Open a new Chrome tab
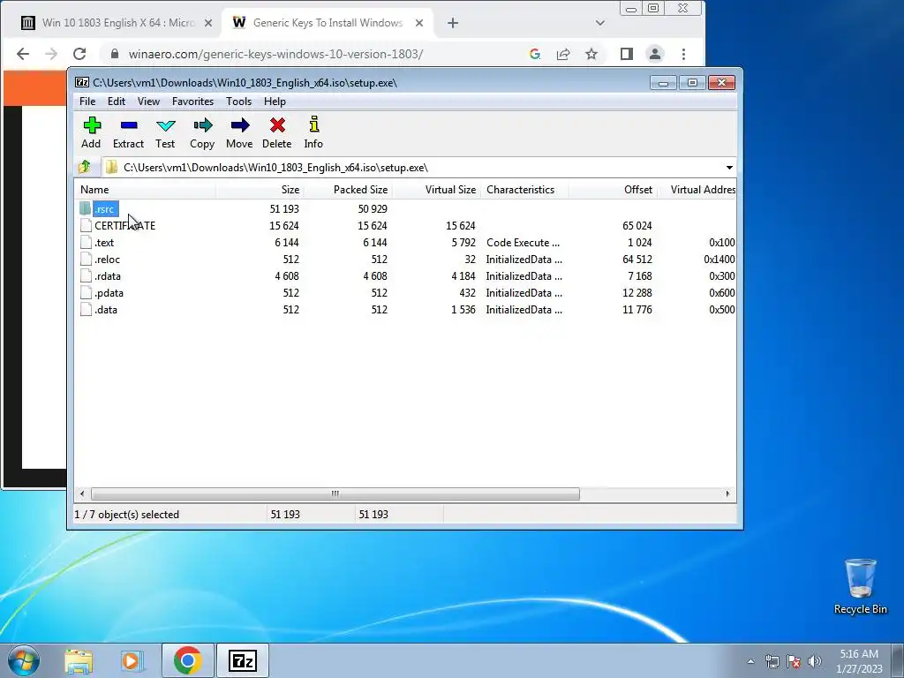The image size is (904, 678). [453, 23]
